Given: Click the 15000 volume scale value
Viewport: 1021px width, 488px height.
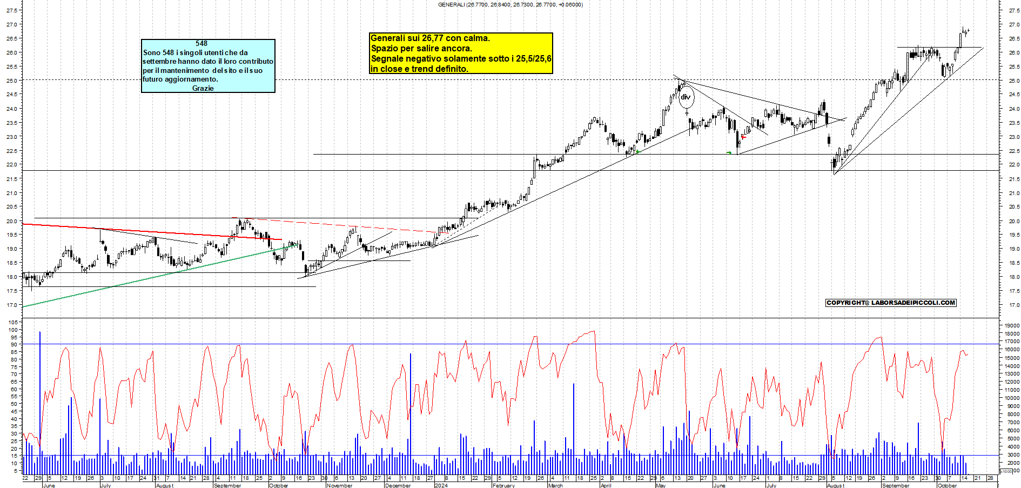Looking at the screenshot, I should point(1012,358).
